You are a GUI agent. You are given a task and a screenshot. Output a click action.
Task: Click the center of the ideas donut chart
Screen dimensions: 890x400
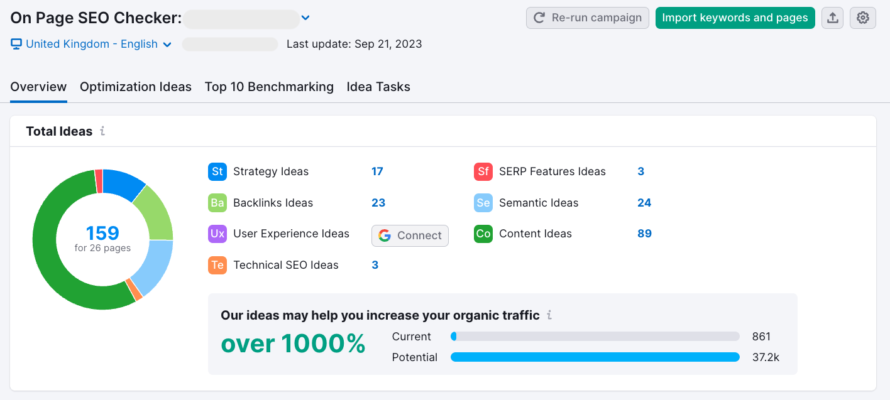pos(102,239)
